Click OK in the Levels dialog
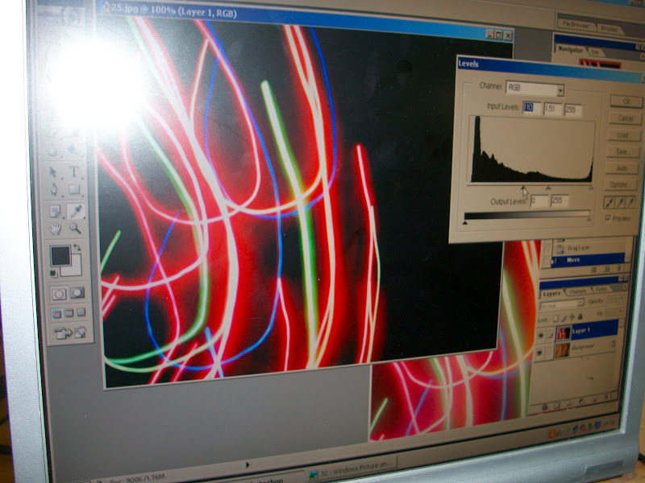 coord(626,101)
